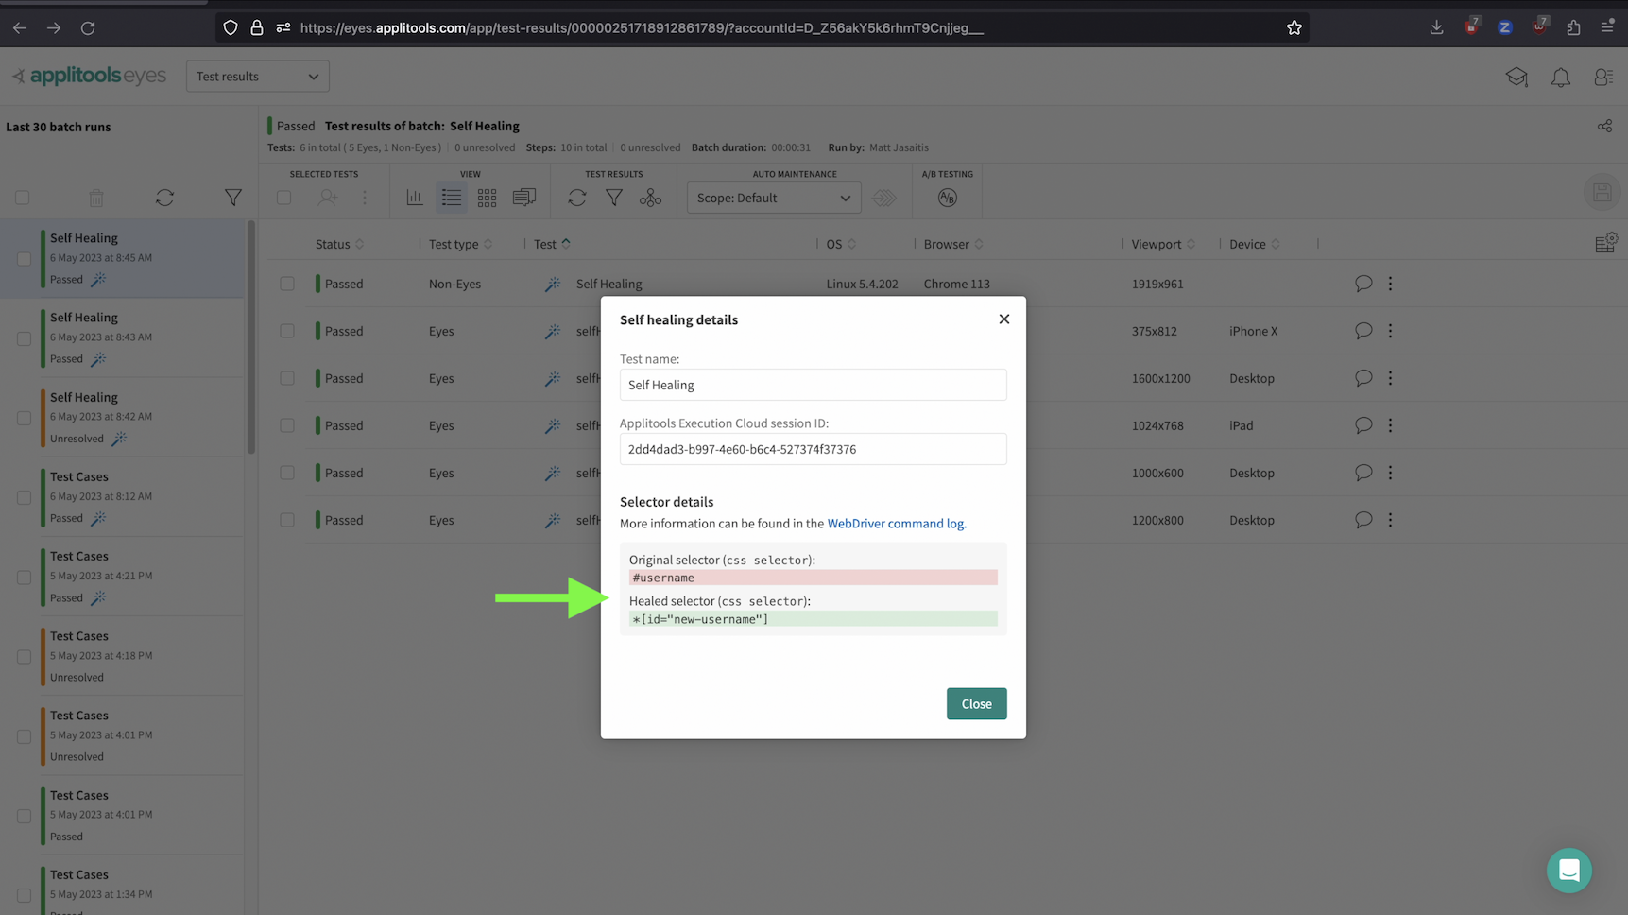This screenshot has width=1628, height=915.
Task: Refresh test results
Action: (577, 198)
